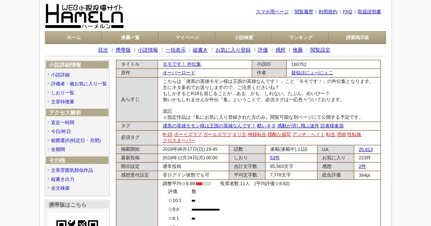Open 全文検索 in the sidebar

(60, 188)
